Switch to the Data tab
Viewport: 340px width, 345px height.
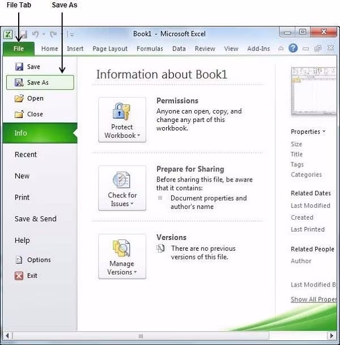coord(179,49)
